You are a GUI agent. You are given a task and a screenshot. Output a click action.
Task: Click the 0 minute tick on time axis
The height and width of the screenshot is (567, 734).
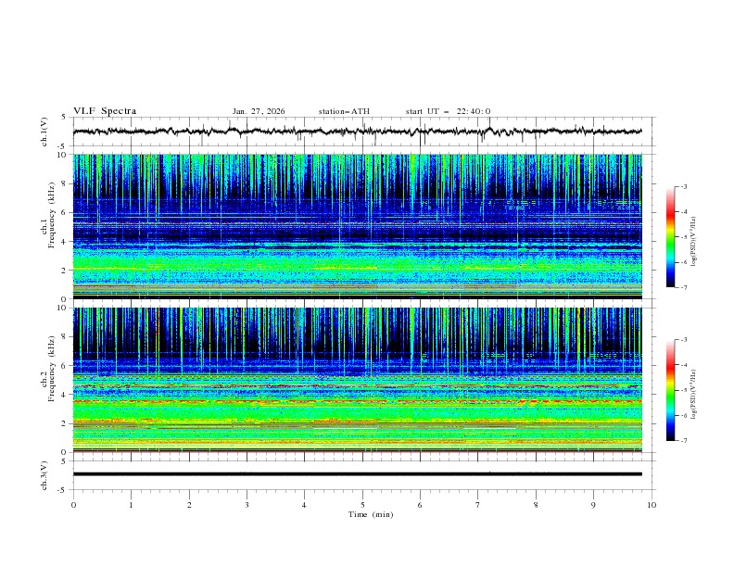click(73, 505)
